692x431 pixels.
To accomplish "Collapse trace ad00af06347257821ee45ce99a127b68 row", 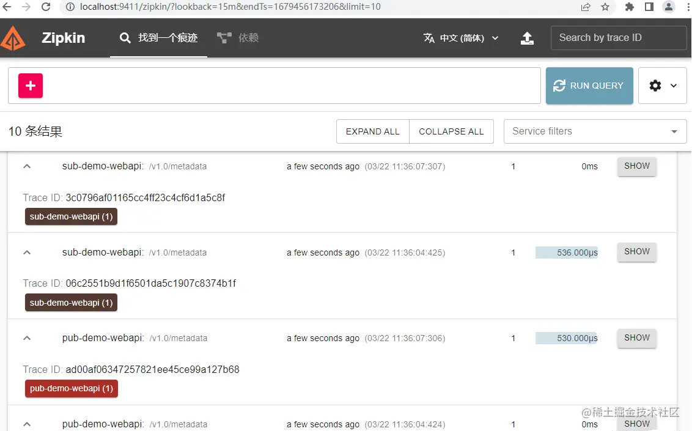I will [x=27, y=338].
